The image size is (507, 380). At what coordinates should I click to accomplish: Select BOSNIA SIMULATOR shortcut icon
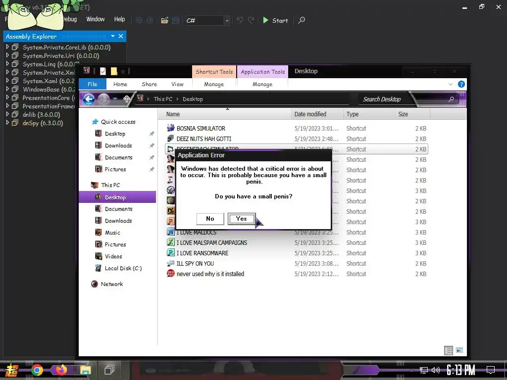[x=170, y=128]
